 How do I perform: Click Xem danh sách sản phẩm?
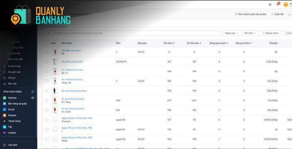[250, 14]
